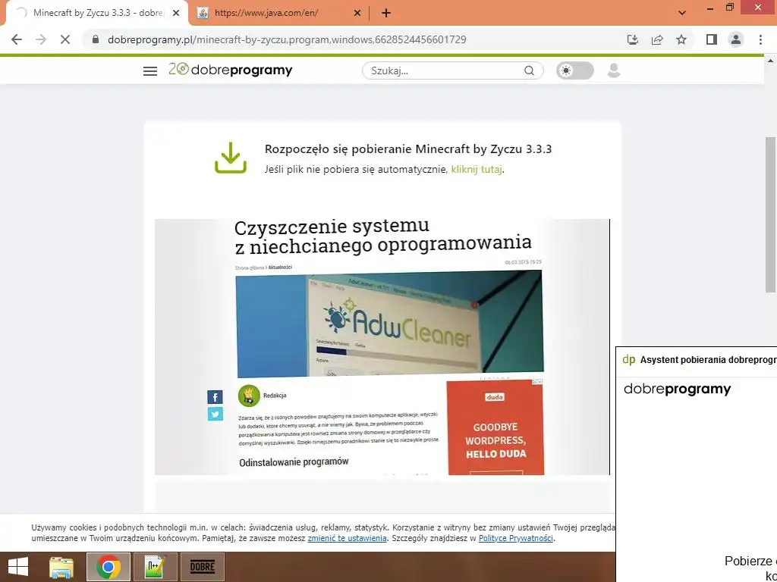Open File Explorer from taskbar
This screenshot has width=777, height=582.
[x=61, y=567]
